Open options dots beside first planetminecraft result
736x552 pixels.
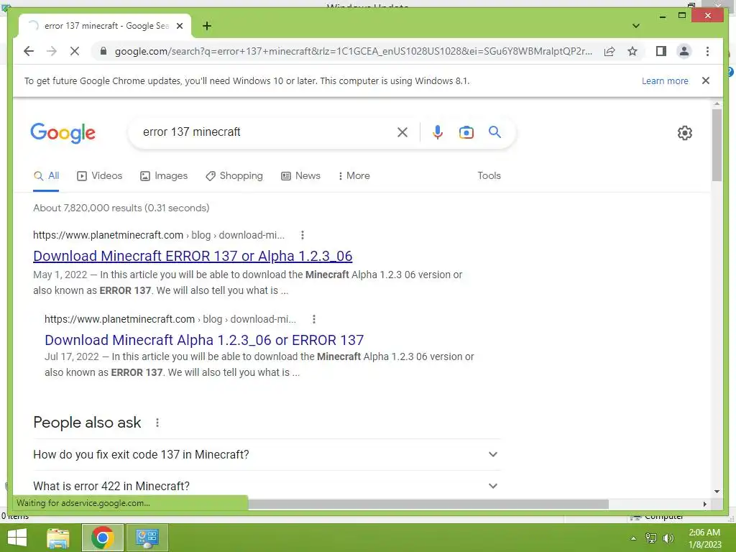(x=303, y=235)
